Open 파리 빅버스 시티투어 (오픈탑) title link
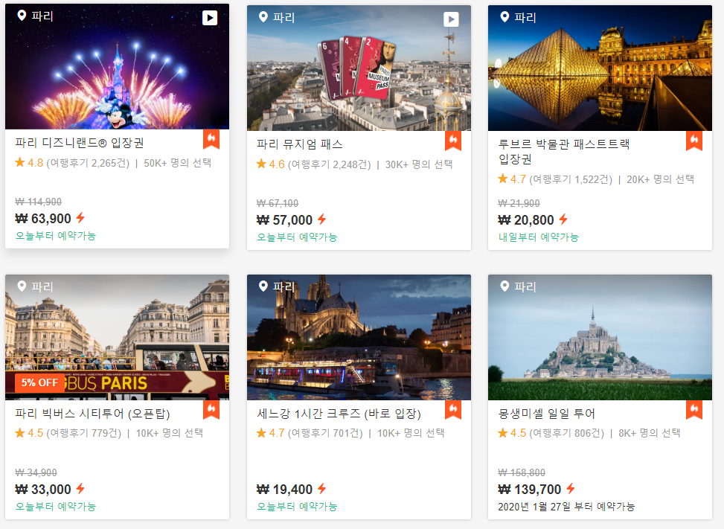 click(x=93, y=413)
